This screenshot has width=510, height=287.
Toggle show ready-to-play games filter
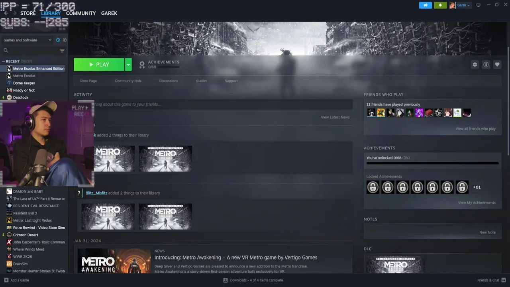click(65, 40)
